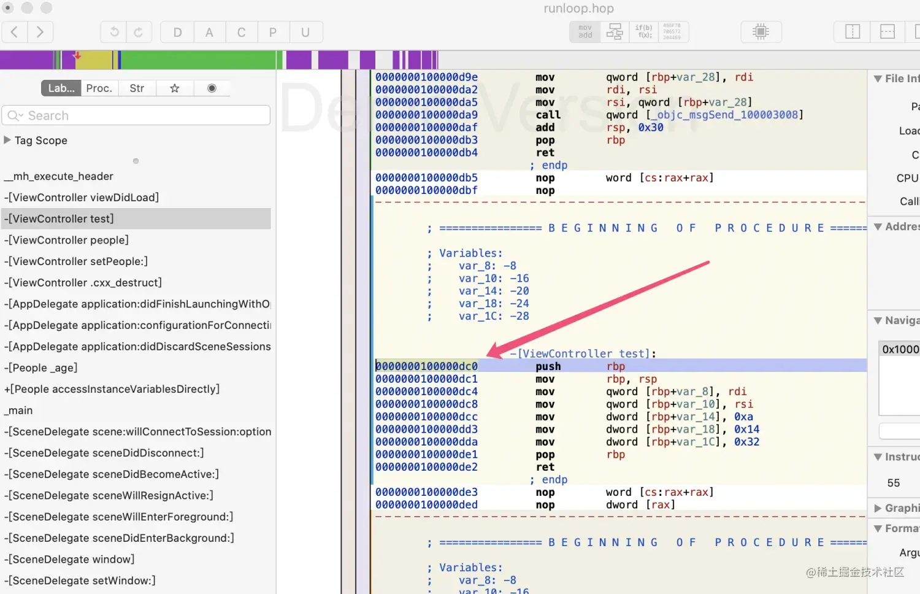The height and width of the screenshot is (594, 920).
Task: Switch to hexadecimal view mode
Action: [673, 32]
